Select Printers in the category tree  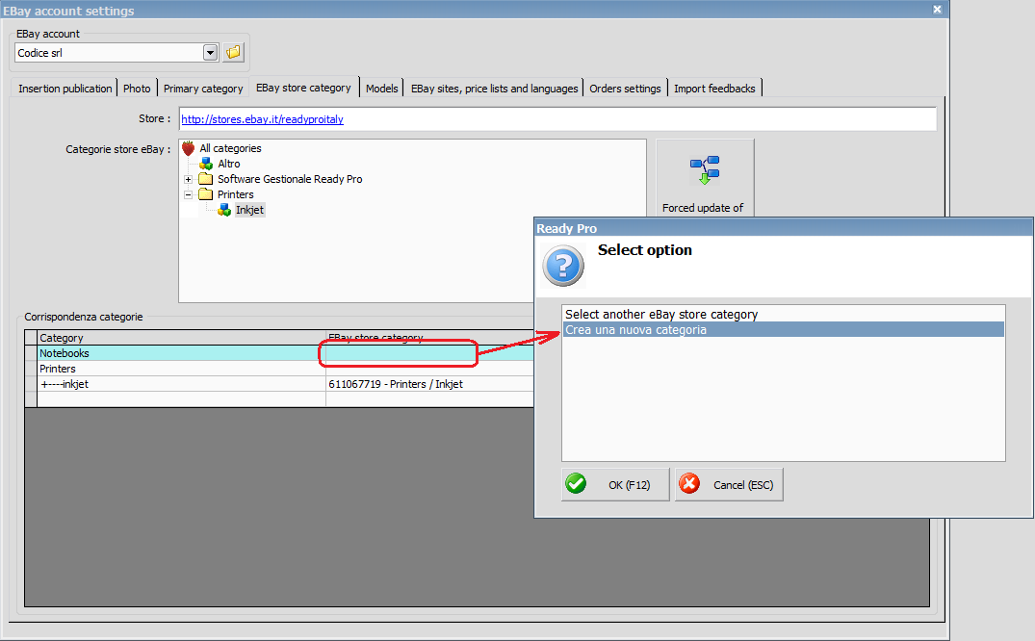236,194
